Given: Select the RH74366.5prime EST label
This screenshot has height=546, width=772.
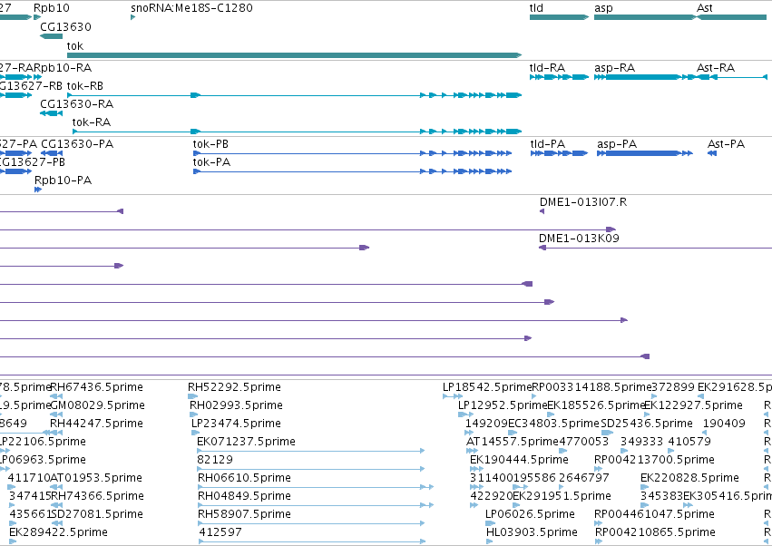Looking at the screenshot, I should (97, 496).
